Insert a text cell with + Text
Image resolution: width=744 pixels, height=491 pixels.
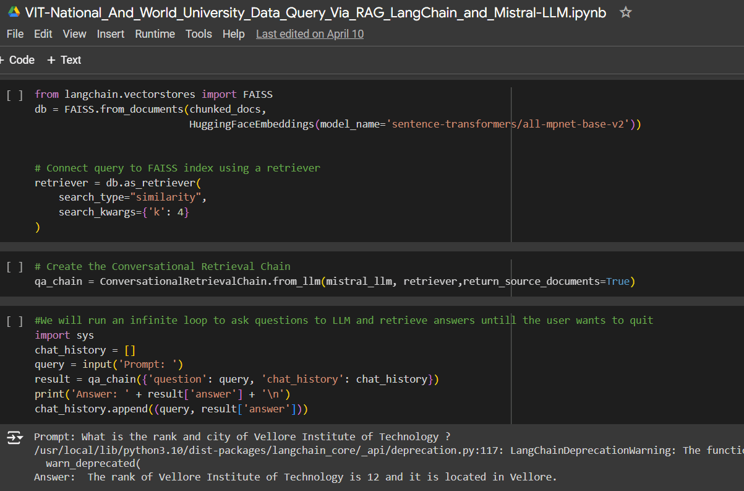tap(63, 59)
